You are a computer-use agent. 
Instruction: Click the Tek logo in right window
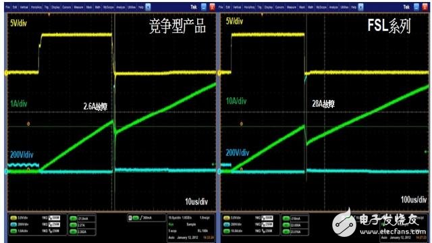tap(406, 7)
